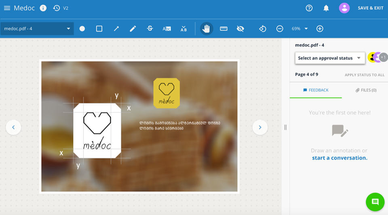Select the dot annotation tool

click(x=82, y=29)
